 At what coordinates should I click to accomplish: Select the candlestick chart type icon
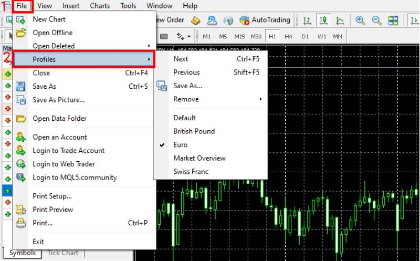point(323,20)
